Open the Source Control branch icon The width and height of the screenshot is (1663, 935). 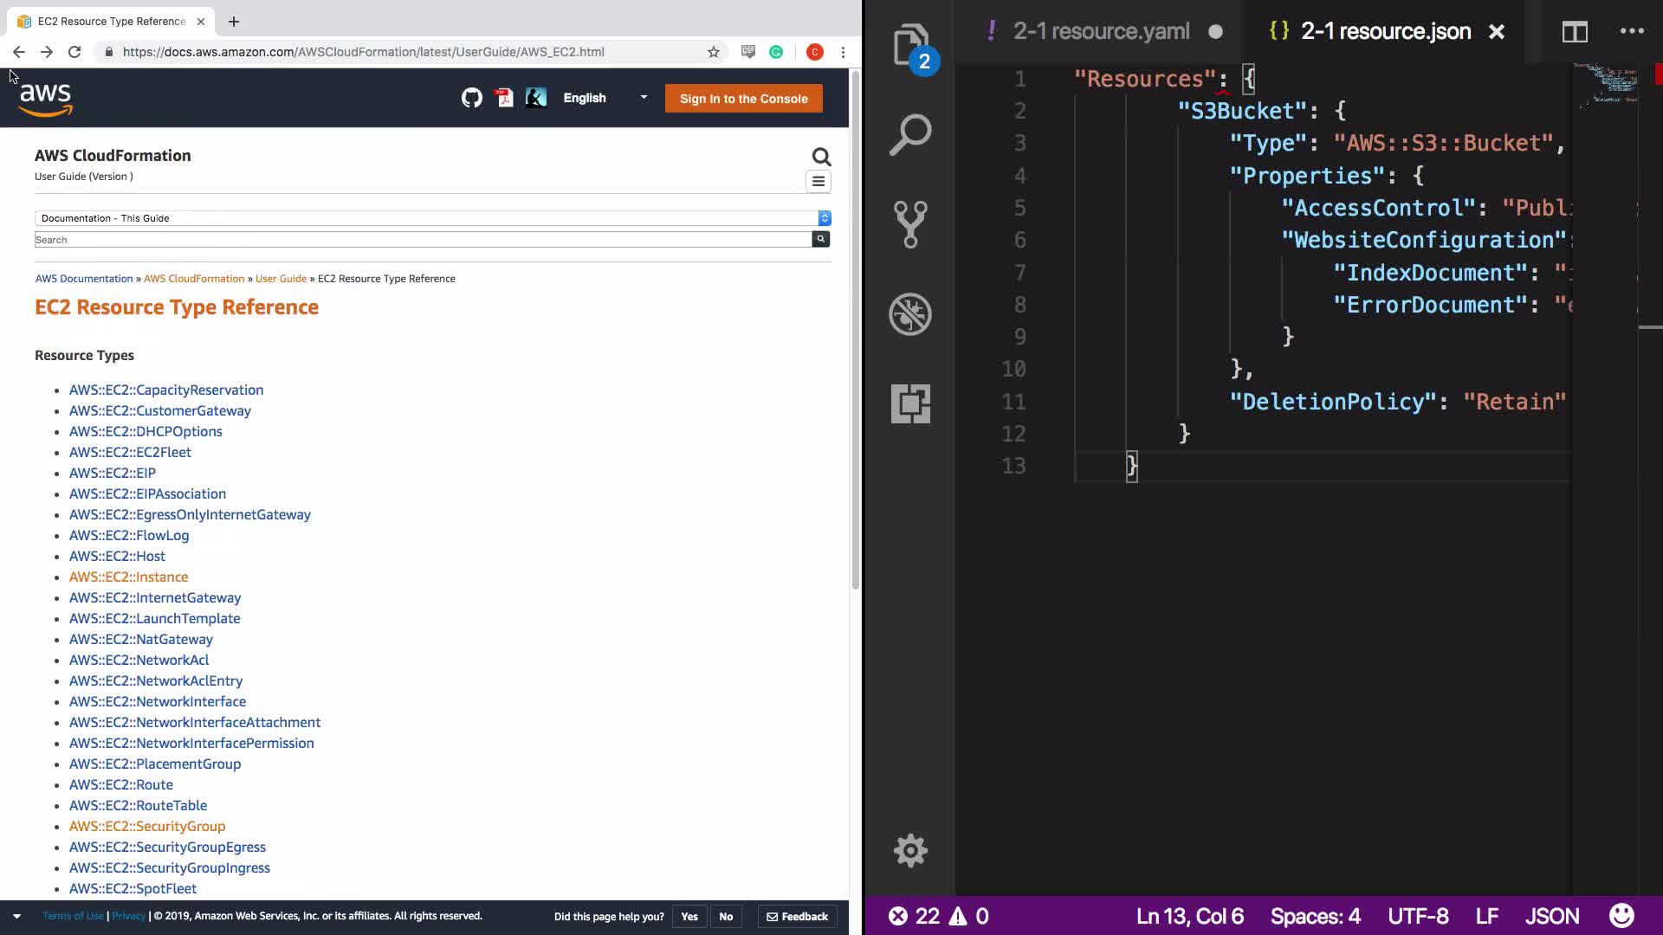(909, 224)
